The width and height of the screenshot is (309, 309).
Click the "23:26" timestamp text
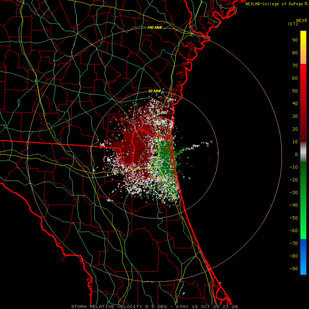(230, 307)
